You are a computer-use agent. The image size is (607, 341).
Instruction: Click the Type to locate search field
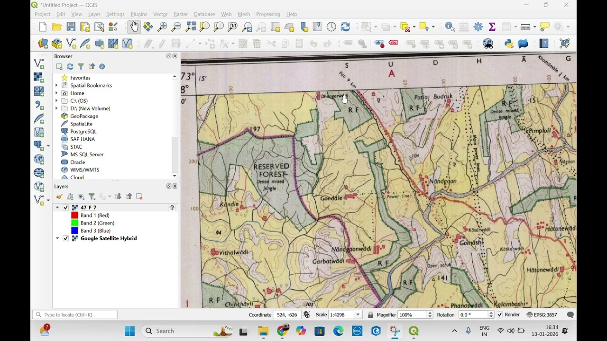click(x=75, y=314)
